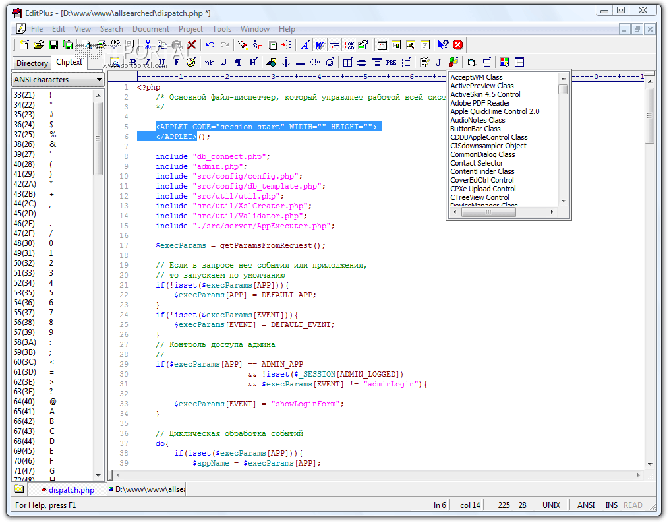Screen dimensions: 669x523
Task: Click the object list horizontal scrollbar thumb
Action: [488, 212]
